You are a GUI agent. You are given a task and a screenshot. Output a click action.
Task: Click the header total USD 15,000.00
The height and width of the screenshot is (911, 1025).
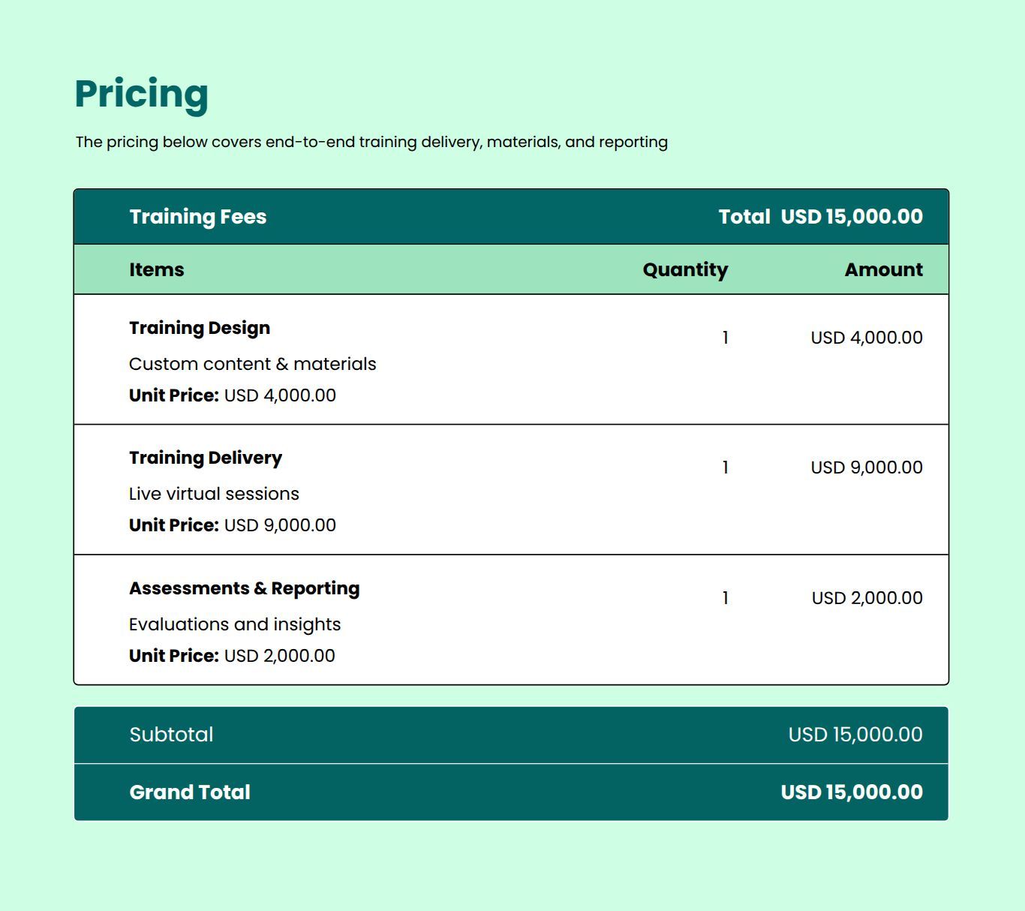pos(851,217)
